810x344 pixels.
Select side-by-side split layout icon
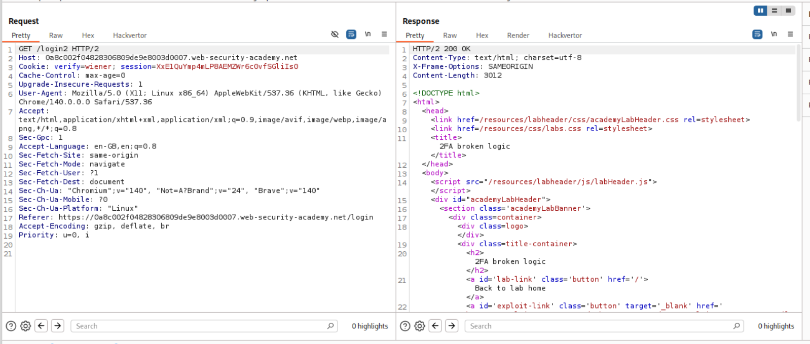click(x=760, y=11)
